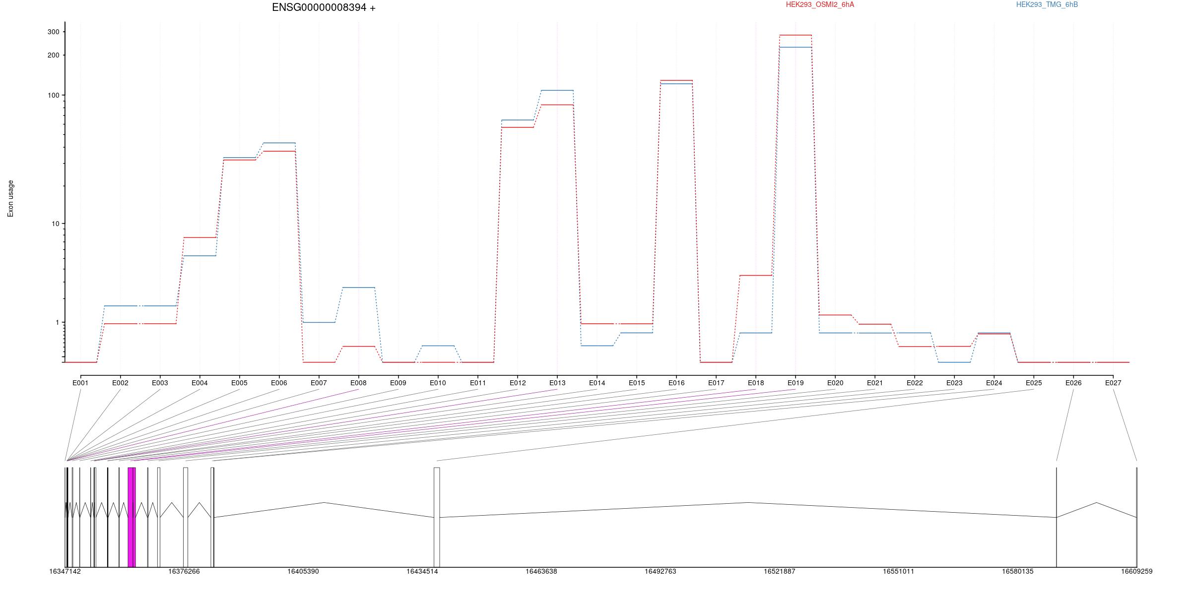1191x595 pixels.
Task: Click exon label E021
Action: point(875,383)
